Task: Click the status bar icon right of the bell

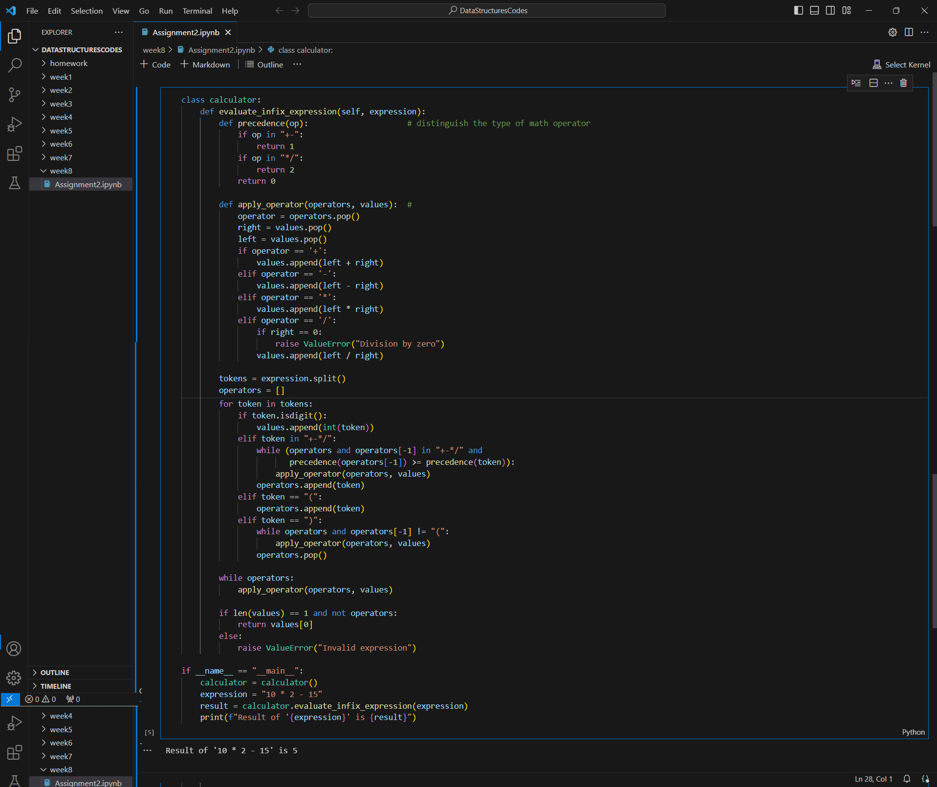Action: click(x=925, y=779)
